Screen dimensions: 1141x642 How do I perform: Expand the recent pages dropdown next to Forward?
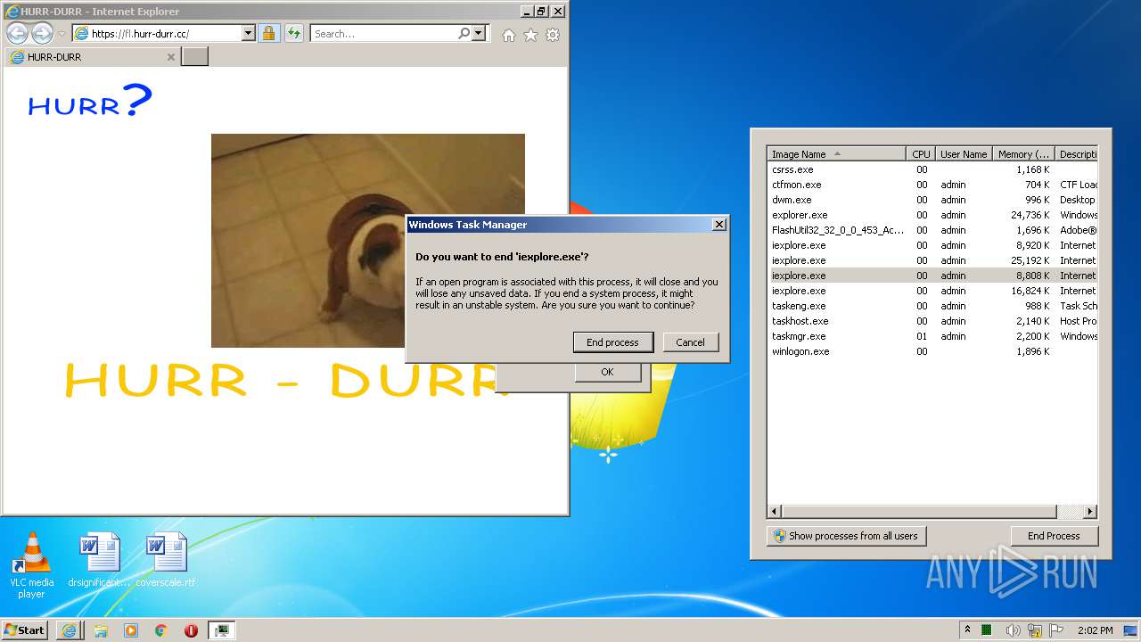[62, 34]
